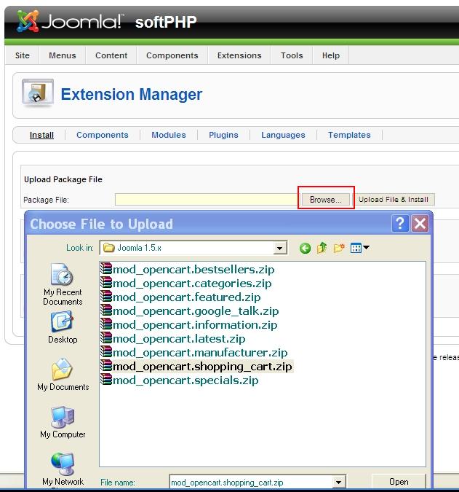Expand the File name dropdown arrow
The image size is (459, 492).
coord(338,483)
